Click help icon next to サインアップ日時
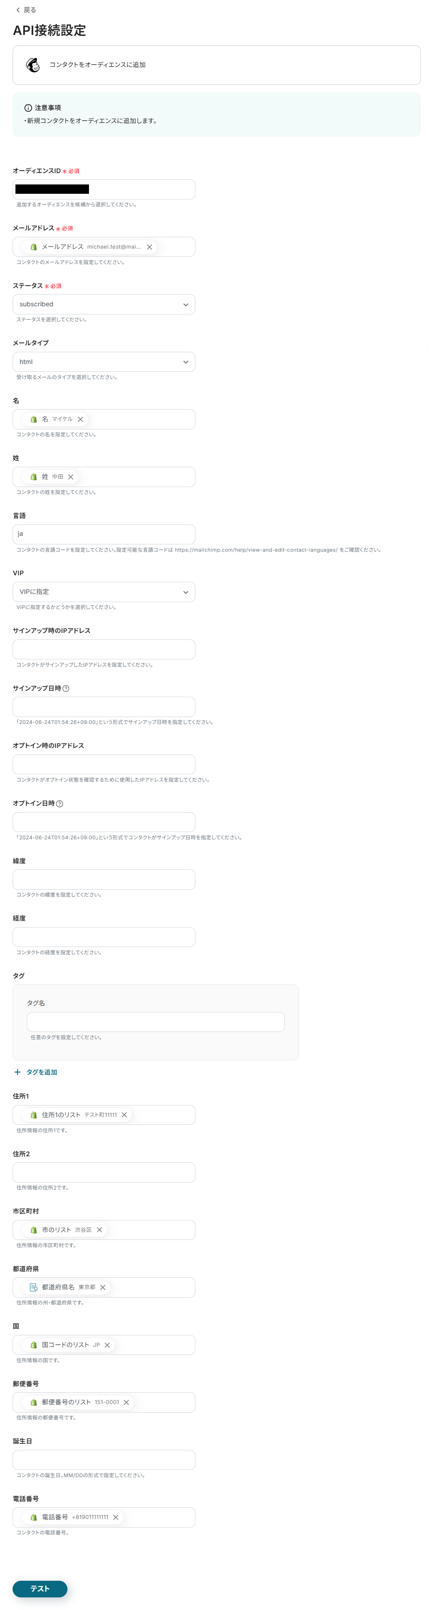 click(x=66, y=688)
